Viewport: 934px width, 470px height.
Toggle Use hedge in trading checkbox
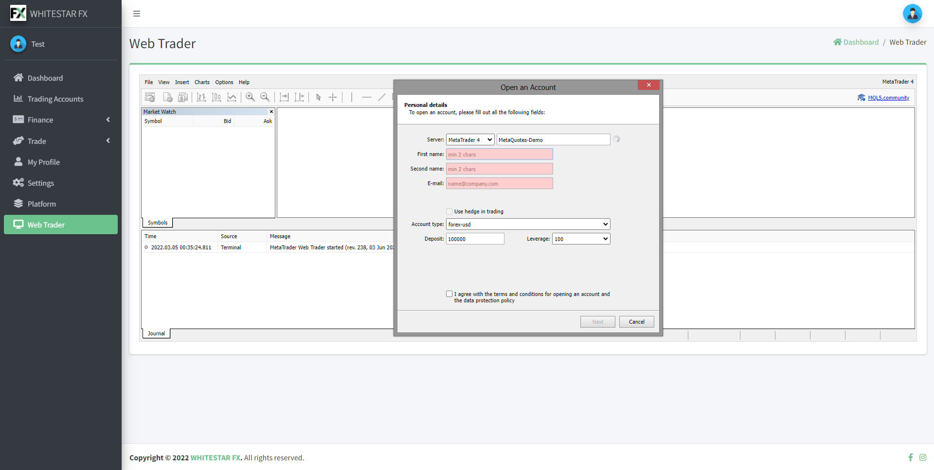(x=449, y=211)
